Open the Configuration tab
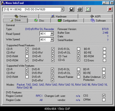Screen dimensions: 115x111 [x=68, y=21]
